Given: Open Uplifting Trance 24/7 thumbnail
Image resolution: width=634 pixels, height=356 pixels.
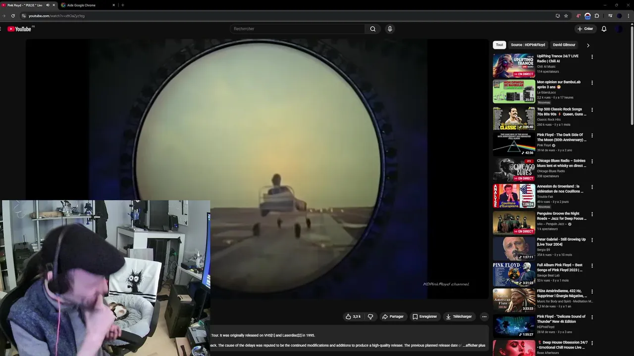Looking at the screenshot, I should click(x=514, y=66).
